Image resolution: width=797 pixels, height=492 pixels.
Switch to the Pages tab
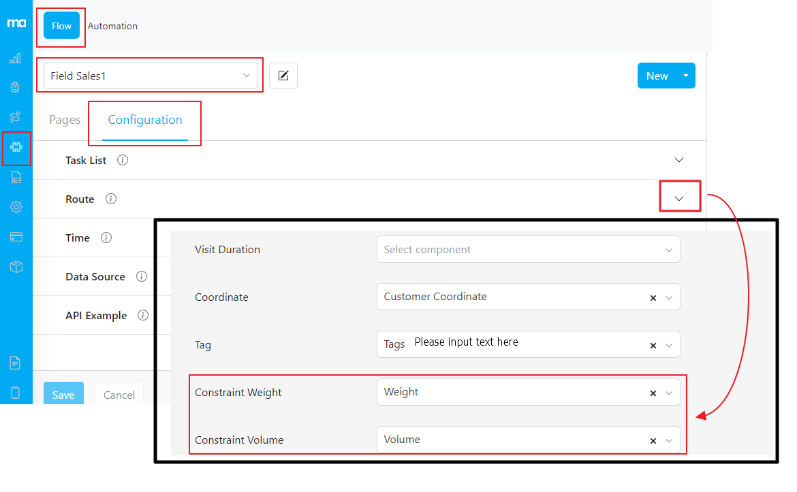point(64,119)
